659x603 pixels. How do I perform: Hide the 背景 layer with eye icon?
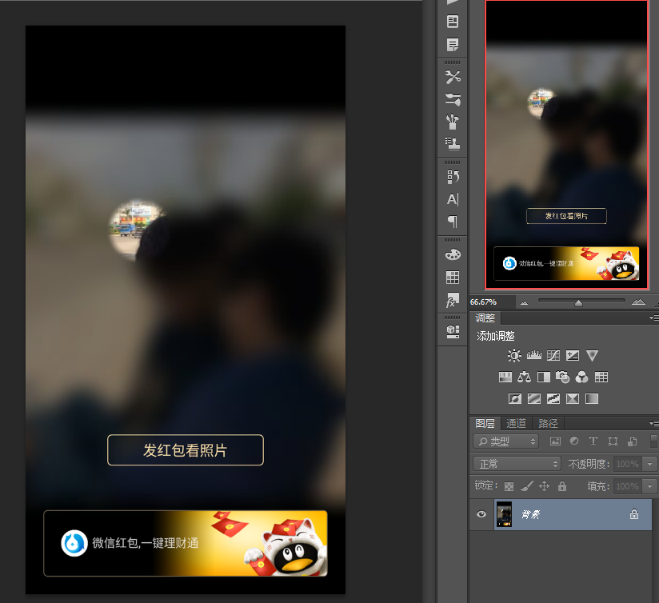[x=481, y=514]
